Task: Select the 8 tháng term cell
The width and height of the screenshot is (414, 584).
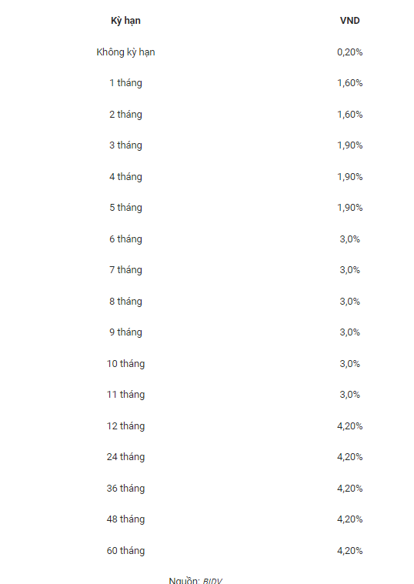Action: click(125, 302)
